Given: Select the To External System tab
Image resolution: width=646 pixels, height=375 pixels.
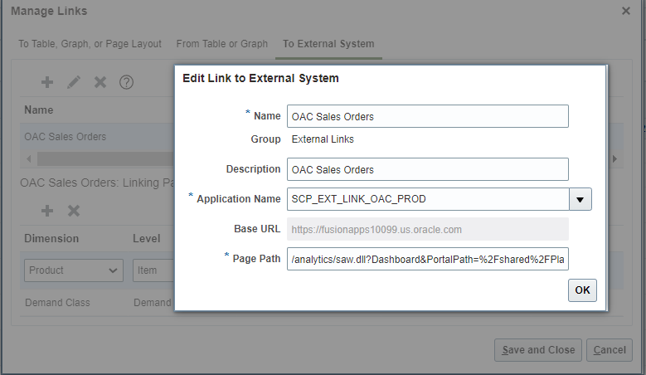Looking at the screenshot, I should click(328, 44).
